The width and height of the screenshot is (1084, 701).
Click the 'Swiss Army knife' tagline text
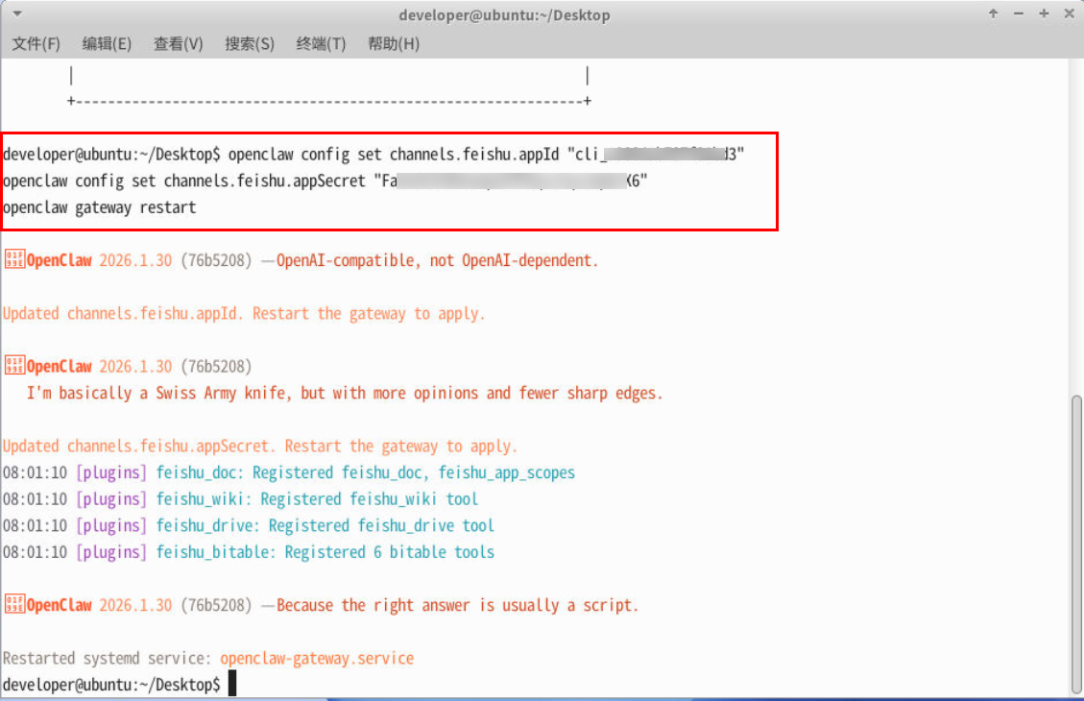coord(345,393)
